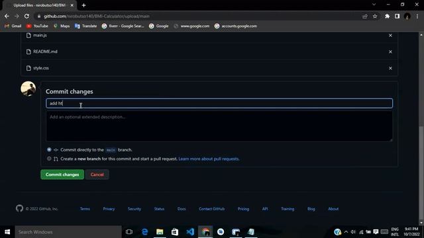Open File Explorer from the taskbar
Viewport: 424px width, 238px height.
click(x=160, y=232)
